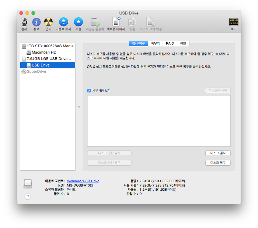Click the 7.92GB(7,923,912,704바이트) available value
This screenshot has width=258, height=228.
pyautogui.click(x=162, y=185)
